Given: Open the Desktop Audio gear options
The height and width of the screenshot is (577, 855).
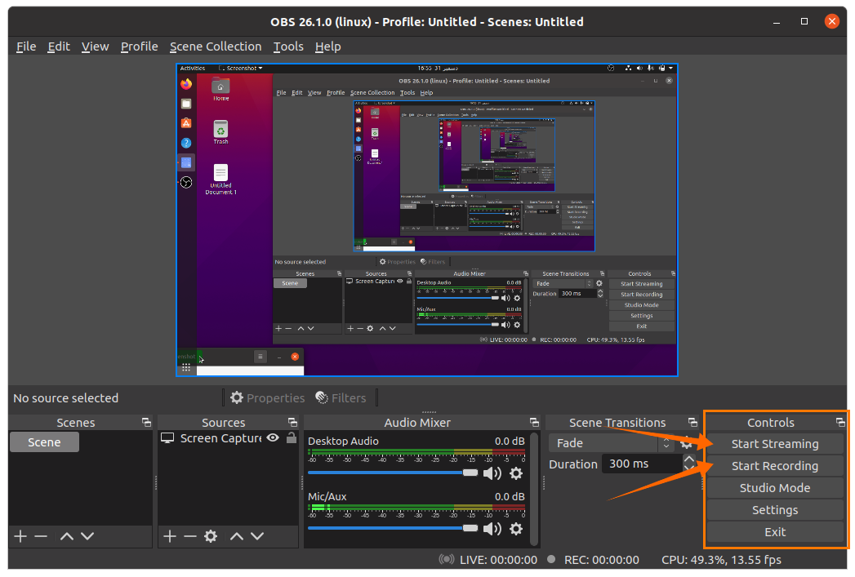Looking at the screenshot, I should [516, 473].
